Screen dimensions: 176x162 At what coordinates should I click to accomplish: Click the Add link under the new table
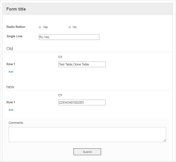(11, 110)
